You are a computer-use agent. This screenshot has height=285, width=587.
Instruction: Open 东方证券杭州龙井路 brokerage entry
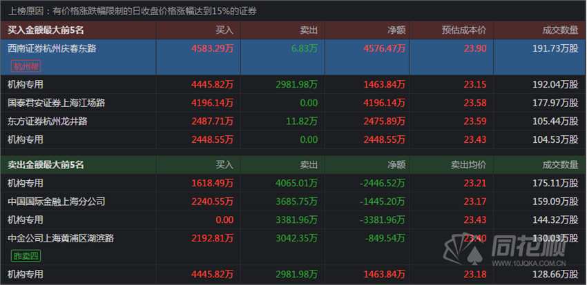point(48,121)
